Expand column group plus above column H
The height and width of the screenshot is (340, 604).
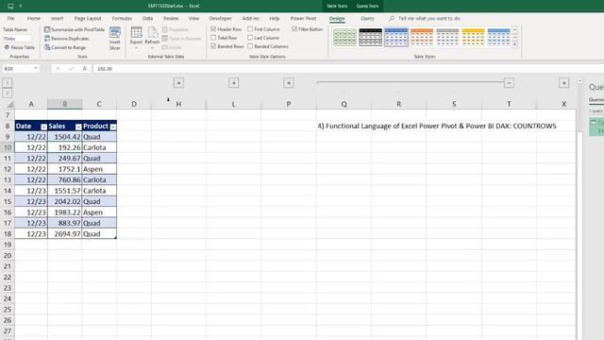[178, 83]
